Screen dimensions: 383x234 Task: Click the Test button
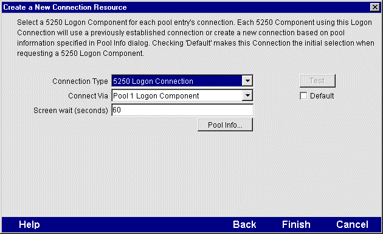coord(317,81)
